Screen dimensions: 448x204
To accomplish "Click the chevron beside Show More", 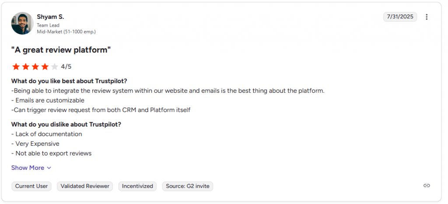I will tap(49, 168).
